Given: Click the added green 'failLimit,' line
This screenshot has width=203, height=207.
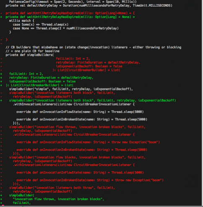Looking at the screenshot, I should (21, 203).
